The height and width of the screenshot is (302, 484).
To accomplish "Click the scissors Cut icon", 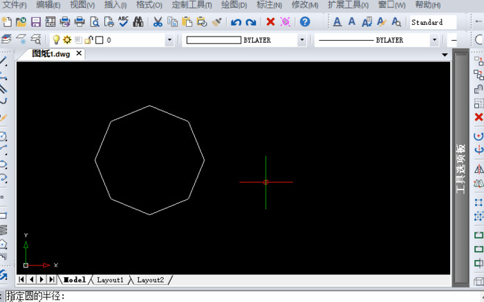I will click(158, 22).
